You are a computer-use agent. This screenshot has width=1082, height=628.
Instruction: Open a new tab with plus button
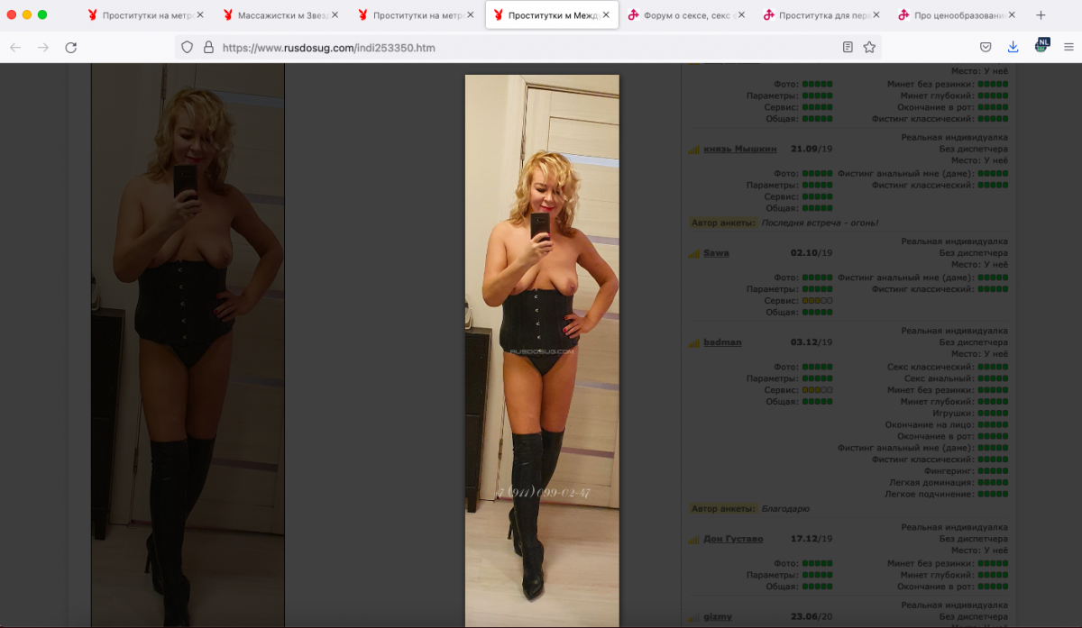tap(1041, 15)
